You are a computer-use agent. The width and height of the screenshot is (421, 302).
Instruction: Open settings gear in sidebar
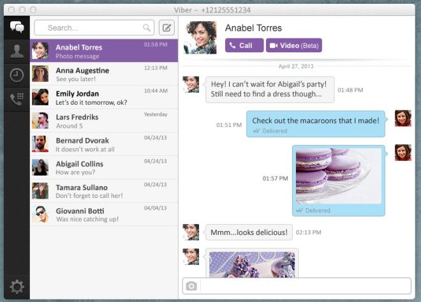(x=17, y=287)
